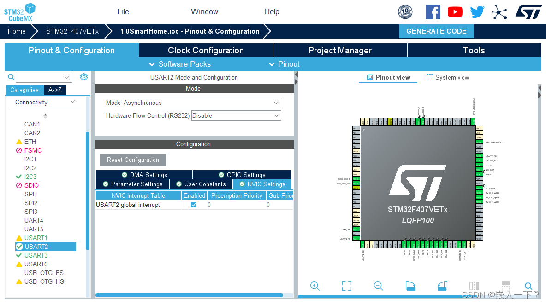
Task: Switch to the Clock Configuration tab
Action: 206,51
